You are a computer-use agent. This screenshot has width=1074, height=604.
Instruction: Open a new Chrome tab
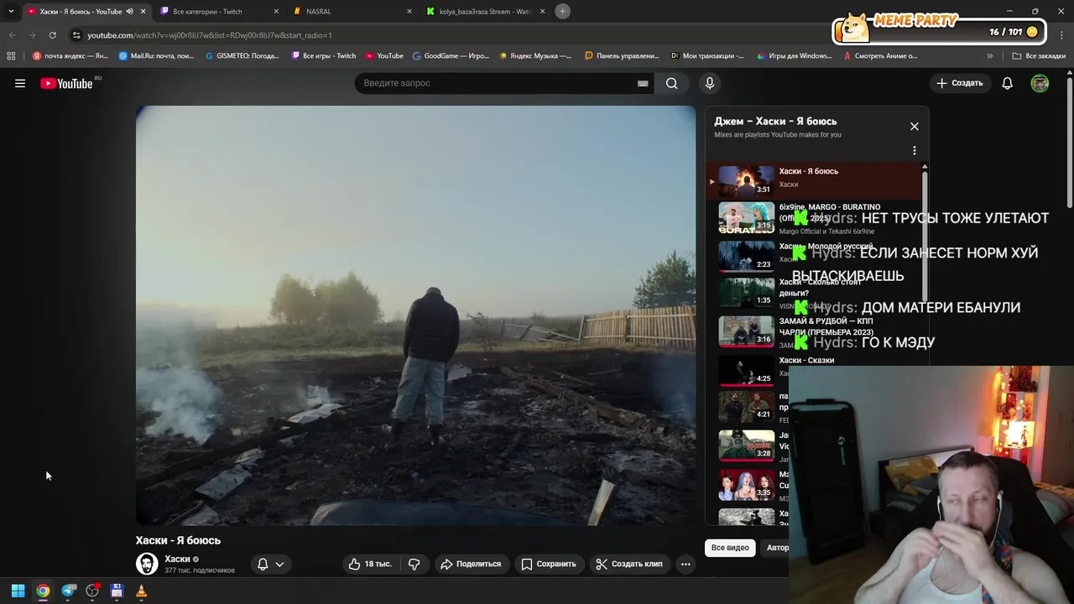click(563, 11)
